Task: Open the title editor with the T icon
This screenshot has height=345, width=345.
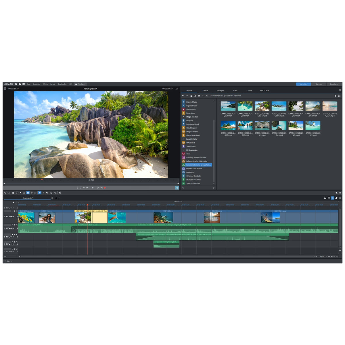Action: click(17, 193)
